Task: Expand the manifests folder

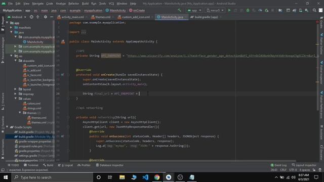Action: (11, 27)
